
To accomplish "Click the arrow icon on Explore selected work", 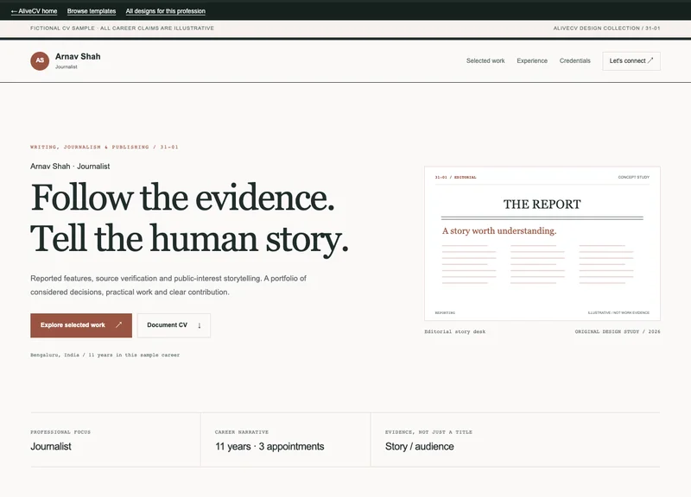I will click(x=118, y=325).
